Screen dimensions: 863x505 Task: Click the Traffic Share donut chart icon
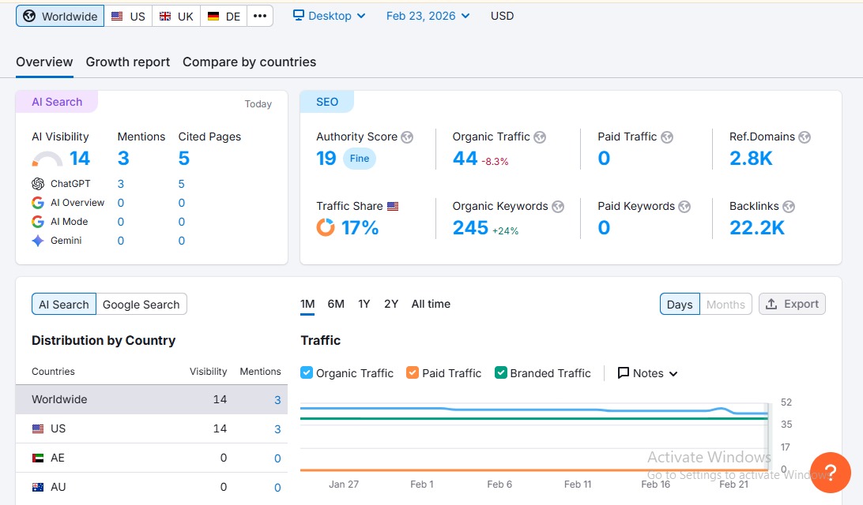tap(326, 227)
